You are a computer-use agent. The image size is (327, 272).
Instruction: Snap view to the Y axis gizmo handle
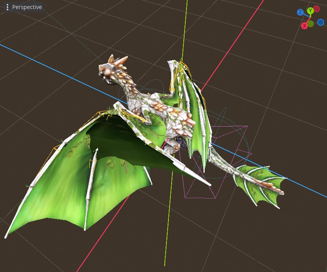coord(310,11)
